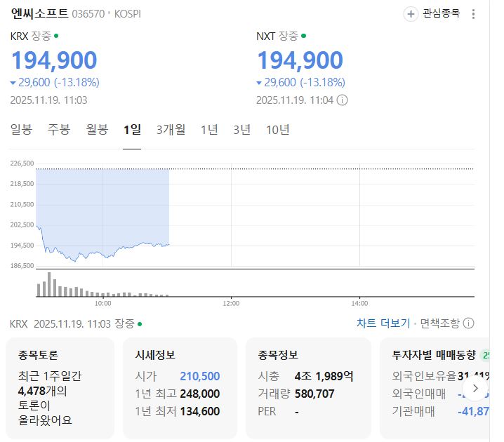Show the 3개월 chart period
Image resolution: width=504 pixels, height=442 pixels.
171,130
